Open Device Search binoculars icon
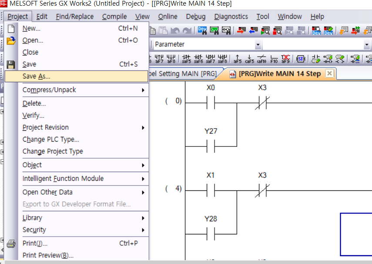The width and height of the screenshot is (372, 264). (202, 30)
